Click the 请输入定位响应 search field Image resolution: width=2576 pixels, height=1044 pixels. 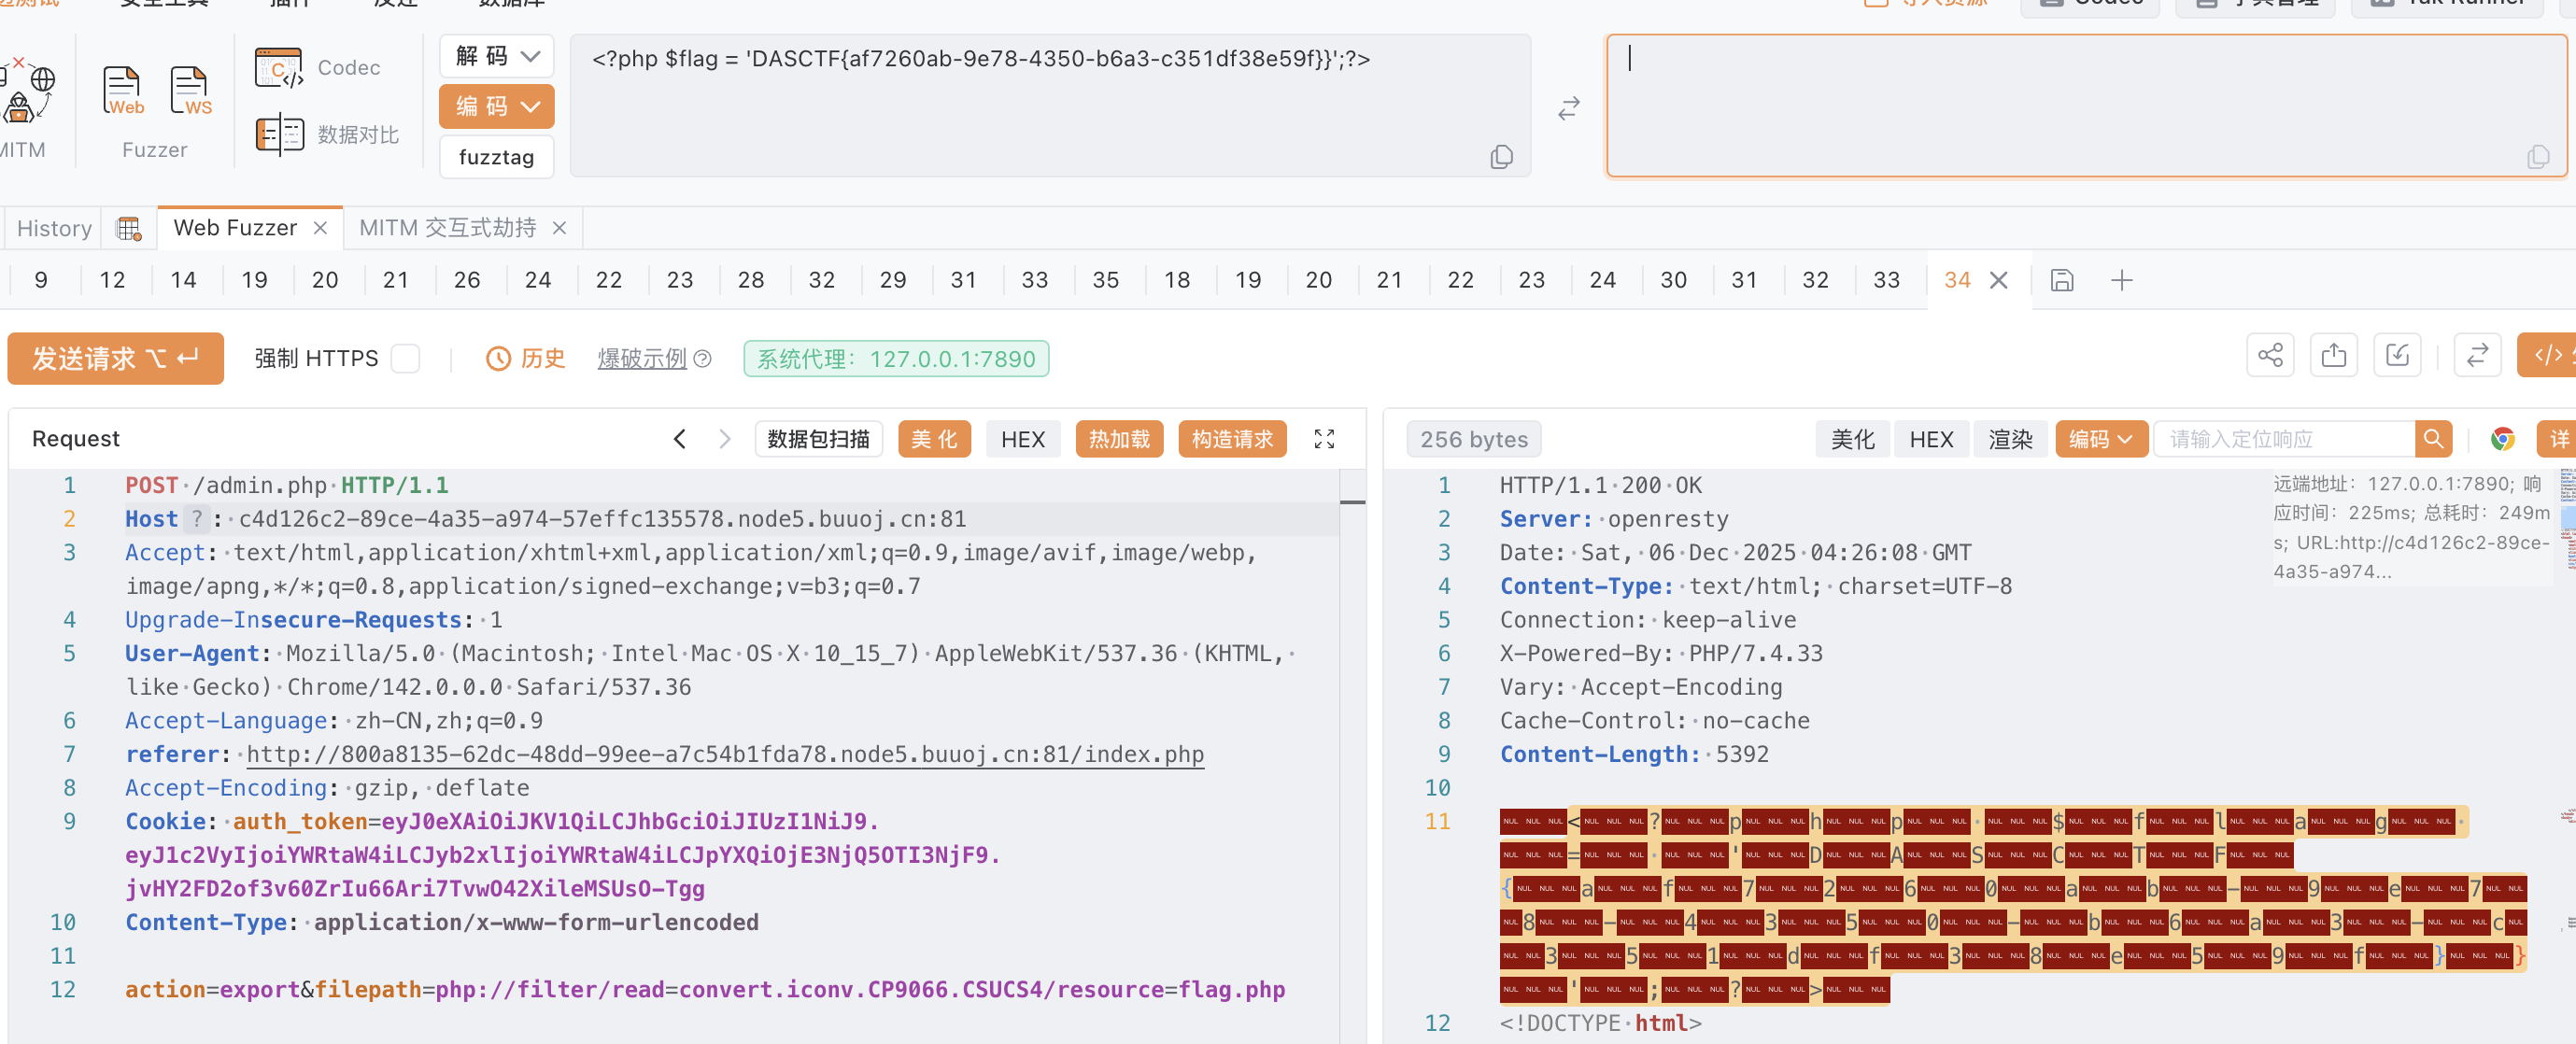coord(2284,439)
